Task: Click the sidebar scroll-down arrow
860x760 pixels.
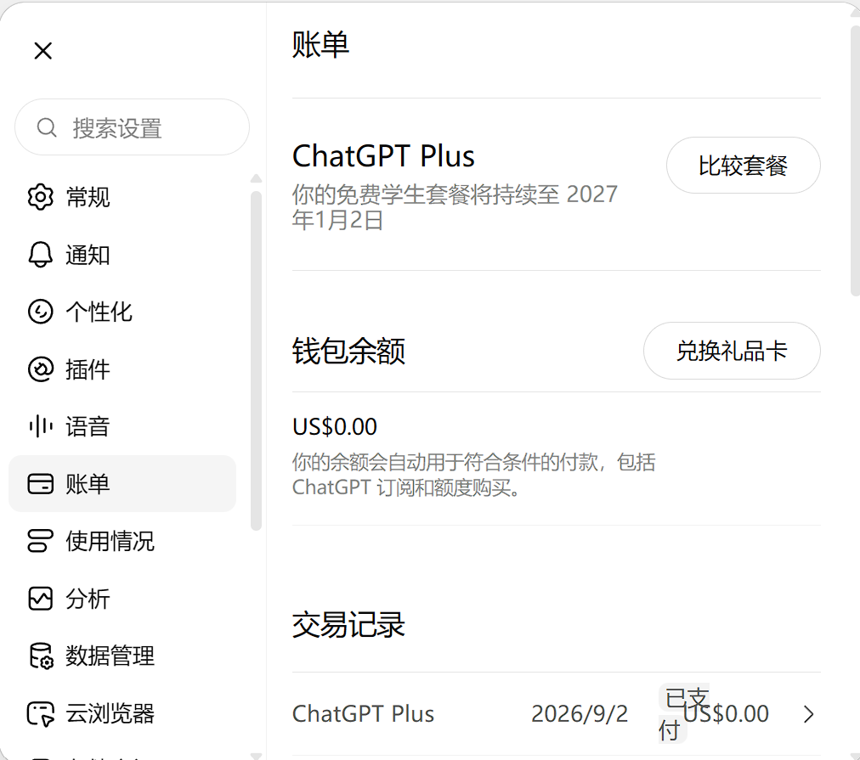Action: coord(256,756)
